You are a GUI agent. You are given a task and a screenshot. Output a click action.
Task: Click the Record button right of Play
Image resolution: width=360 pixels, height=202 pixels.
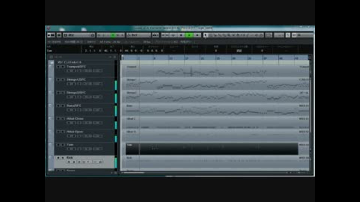point(197,35)
